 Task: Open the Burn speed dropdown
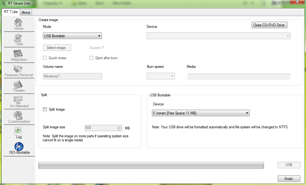click(161, 76)
